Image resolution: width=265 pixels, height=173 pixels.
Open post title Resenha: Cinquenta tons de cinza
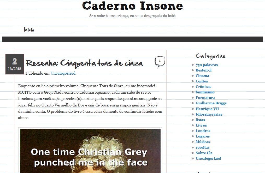(x=84, y=63)
